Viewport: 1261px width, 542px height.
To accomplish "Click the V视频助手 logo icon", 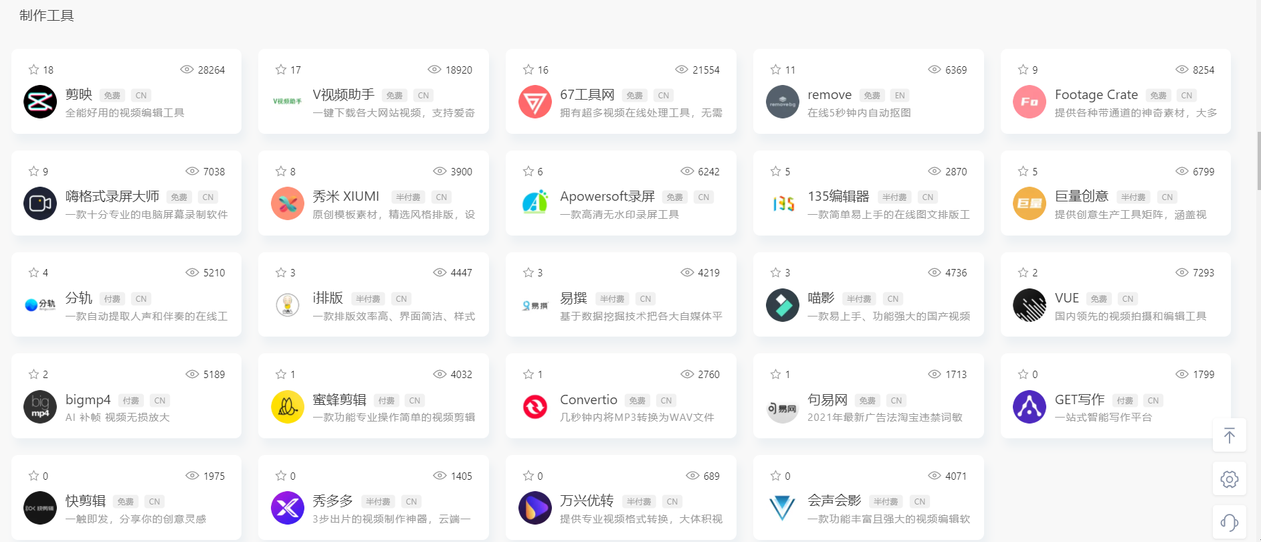I will click(x=288, y=102).
